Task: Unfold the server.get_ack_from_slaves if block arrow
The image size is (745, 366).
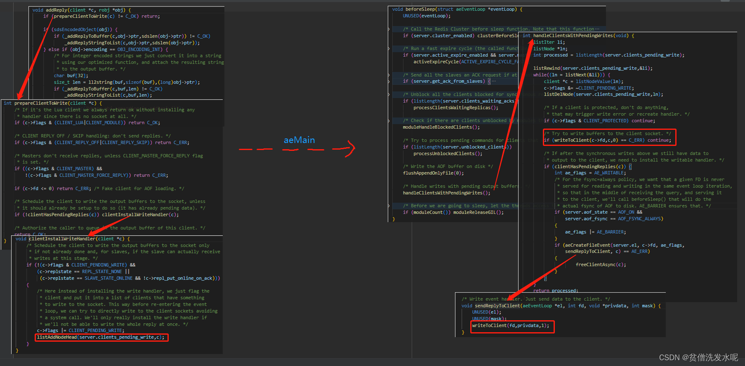Action: pos(389,82)
